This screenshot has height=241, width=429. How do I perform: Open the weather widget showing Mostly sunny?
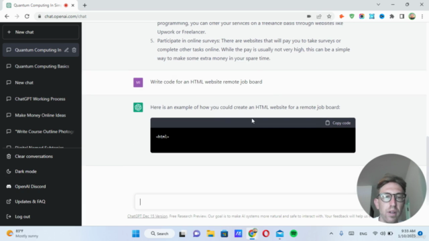coord(22,234)
